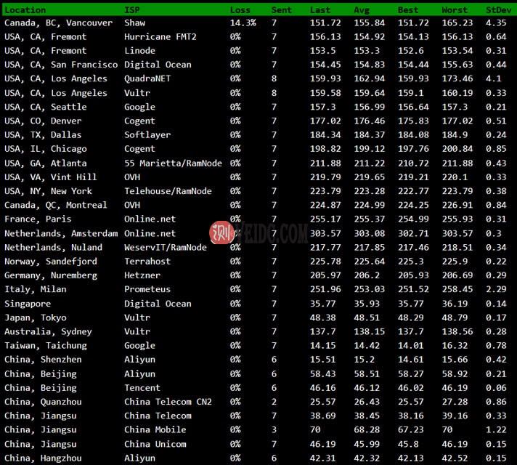Click avg value 68.28
Screen dimensions: 517x465
(367, 429)
